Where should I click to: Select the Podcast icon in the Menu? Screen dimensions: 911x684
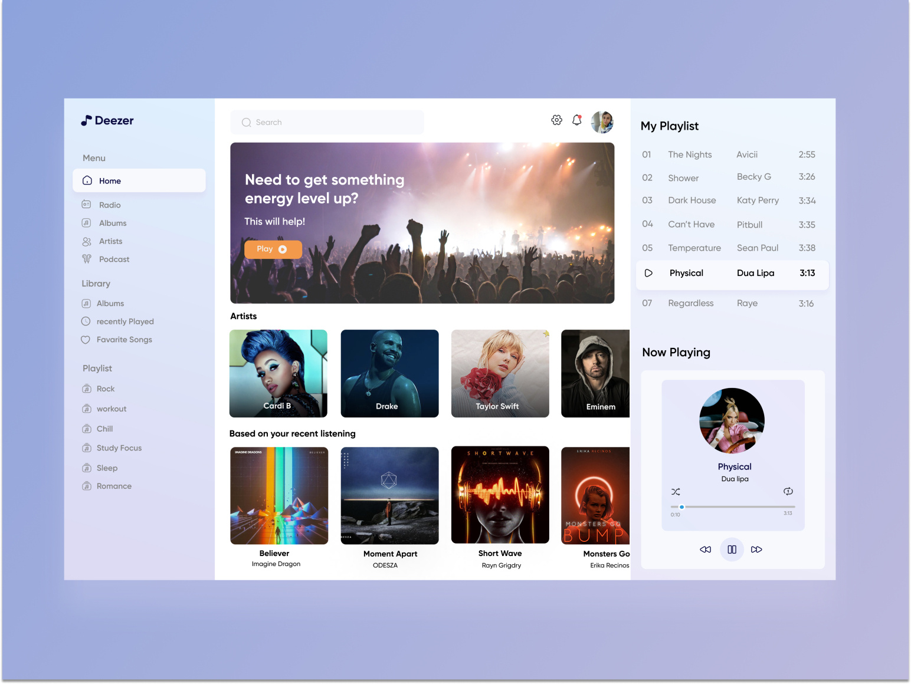pos(86,259)
